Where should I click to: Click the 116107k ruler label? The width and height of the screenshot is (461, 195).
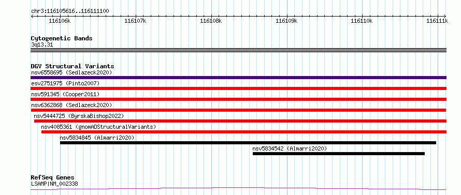coord(135,21)
